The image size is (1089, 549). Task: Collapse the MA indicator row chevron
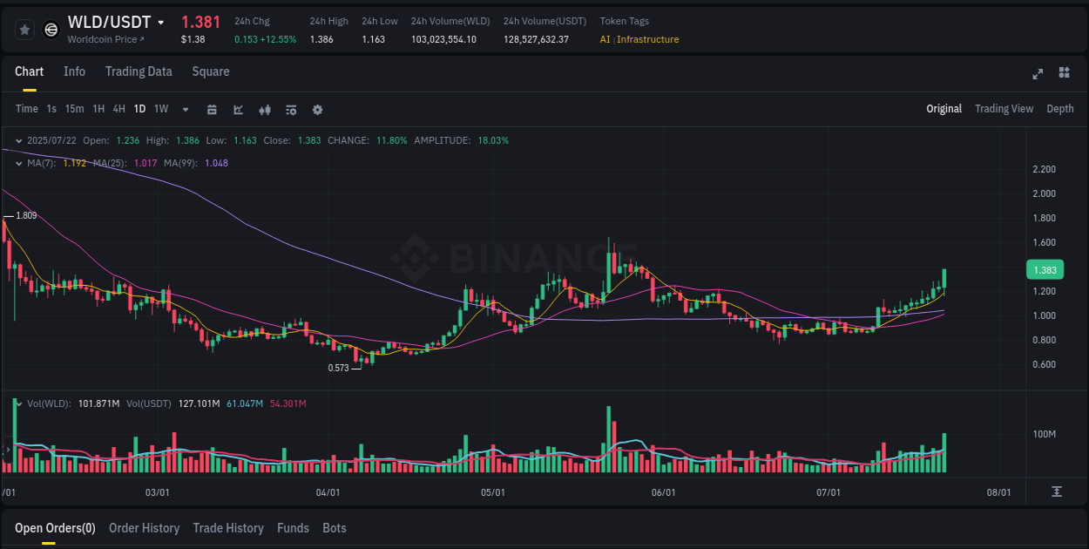(19, 162)
